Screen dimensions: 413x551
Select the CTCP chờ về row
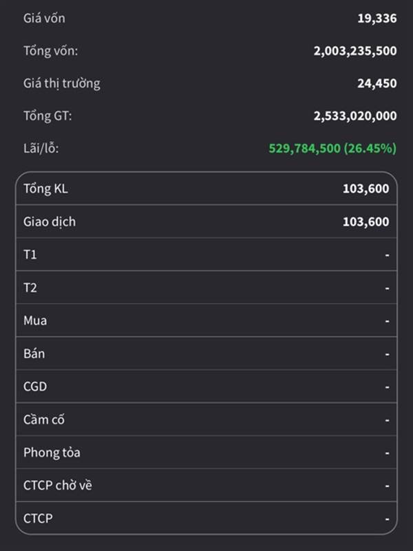(x=206, y=486)
